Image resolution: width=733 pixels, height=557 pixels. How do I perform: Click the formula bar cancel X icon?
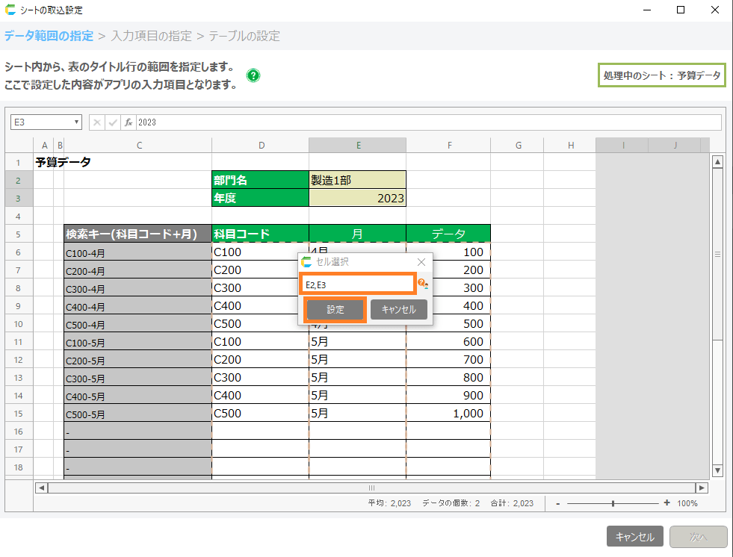pos(97,122)
